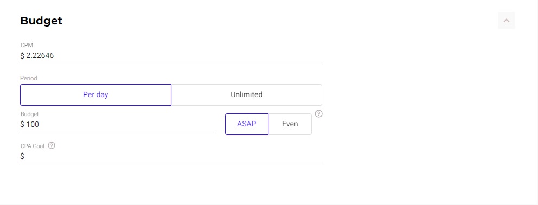Viewport: 538px width, 205px height.
Task: Click the dollar sign in CPA Goal field
Action: (x=22, y=157)
